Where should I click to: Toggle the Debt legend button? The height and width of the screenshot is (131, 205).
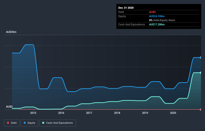(x=12, y=123)
